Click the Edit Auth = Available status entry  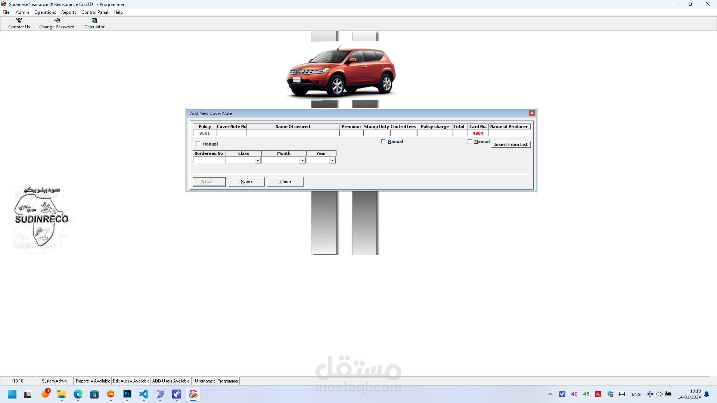[x=131, y=381]
